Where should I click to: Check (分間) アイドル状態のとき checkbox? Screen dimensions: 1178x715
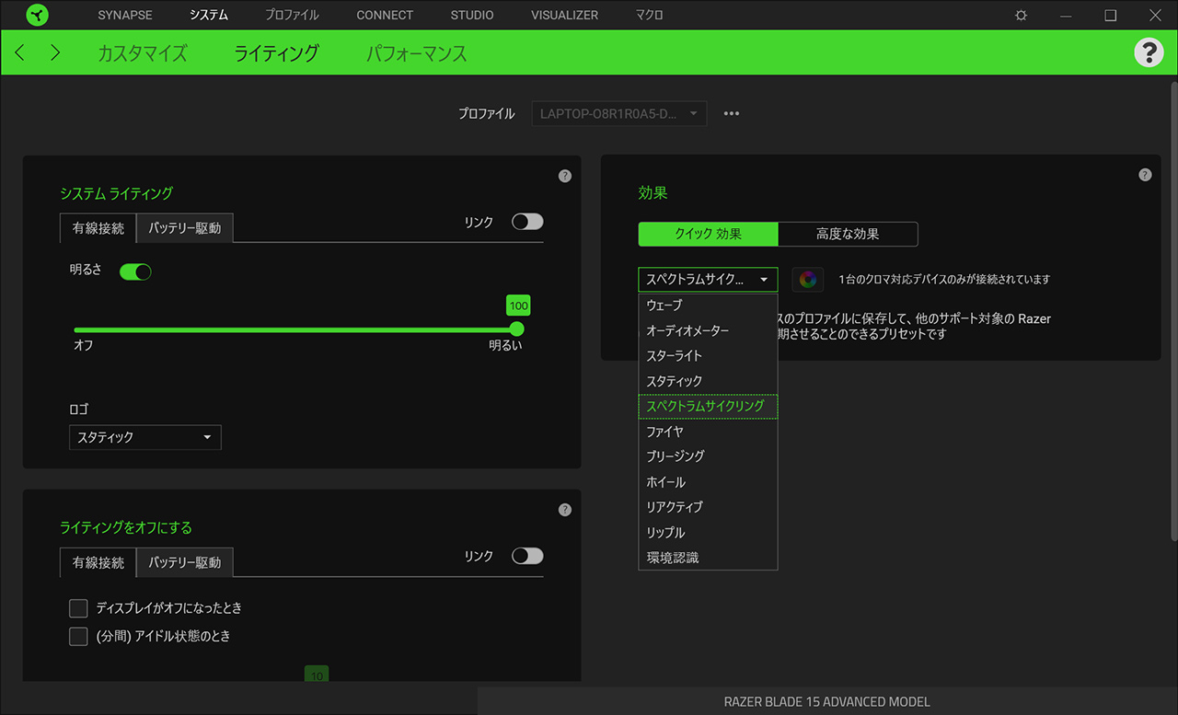pyautogui.click(x=78, y=636)
